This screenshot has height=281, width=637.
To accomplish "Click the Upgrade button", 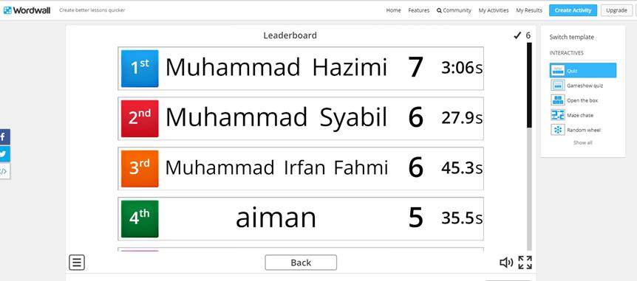I will click(616, 10).
